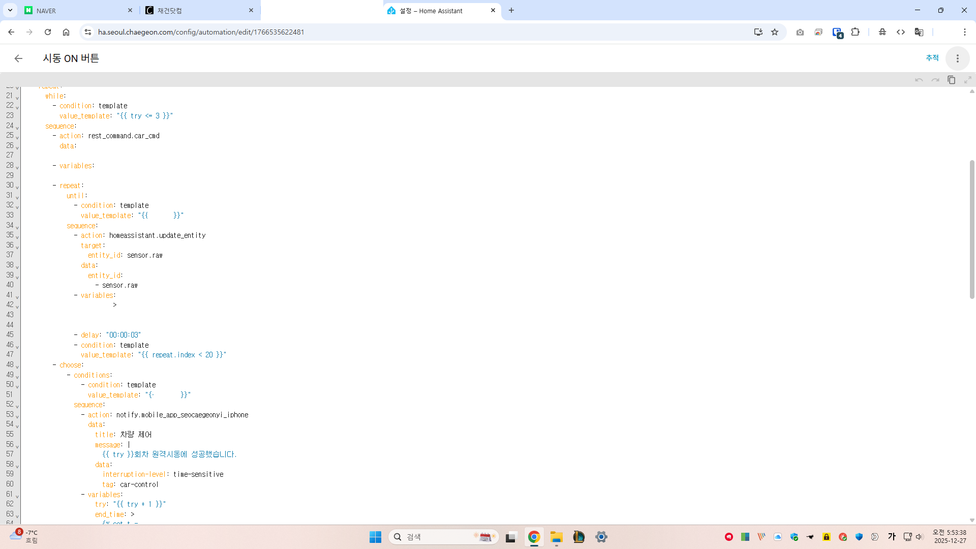The width and height of the screenshot is (976, 549).
Task: Open Windows Start menu
Action: coord(375,537)
